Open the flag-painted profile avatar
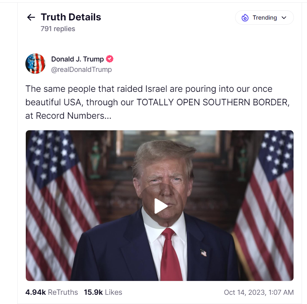This screenshot has width=307, height=304. click(x=35, y=63)
